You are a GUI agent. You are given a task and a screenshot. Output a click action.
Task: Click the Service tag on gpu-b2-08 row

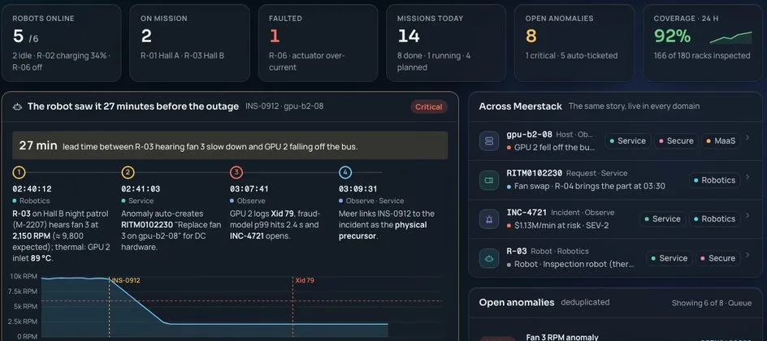627,140
